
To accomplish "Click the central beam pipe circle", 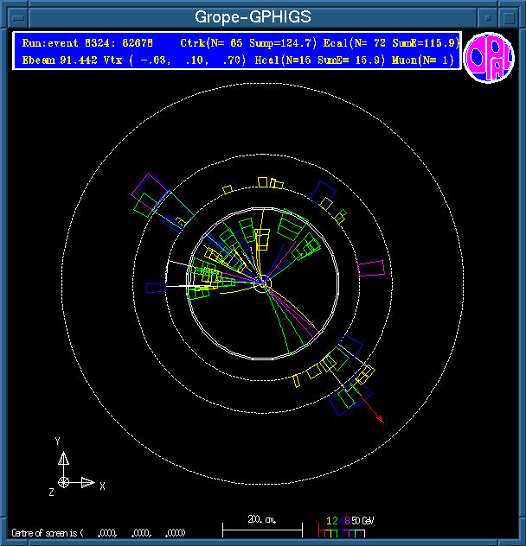I will point(263,283).
